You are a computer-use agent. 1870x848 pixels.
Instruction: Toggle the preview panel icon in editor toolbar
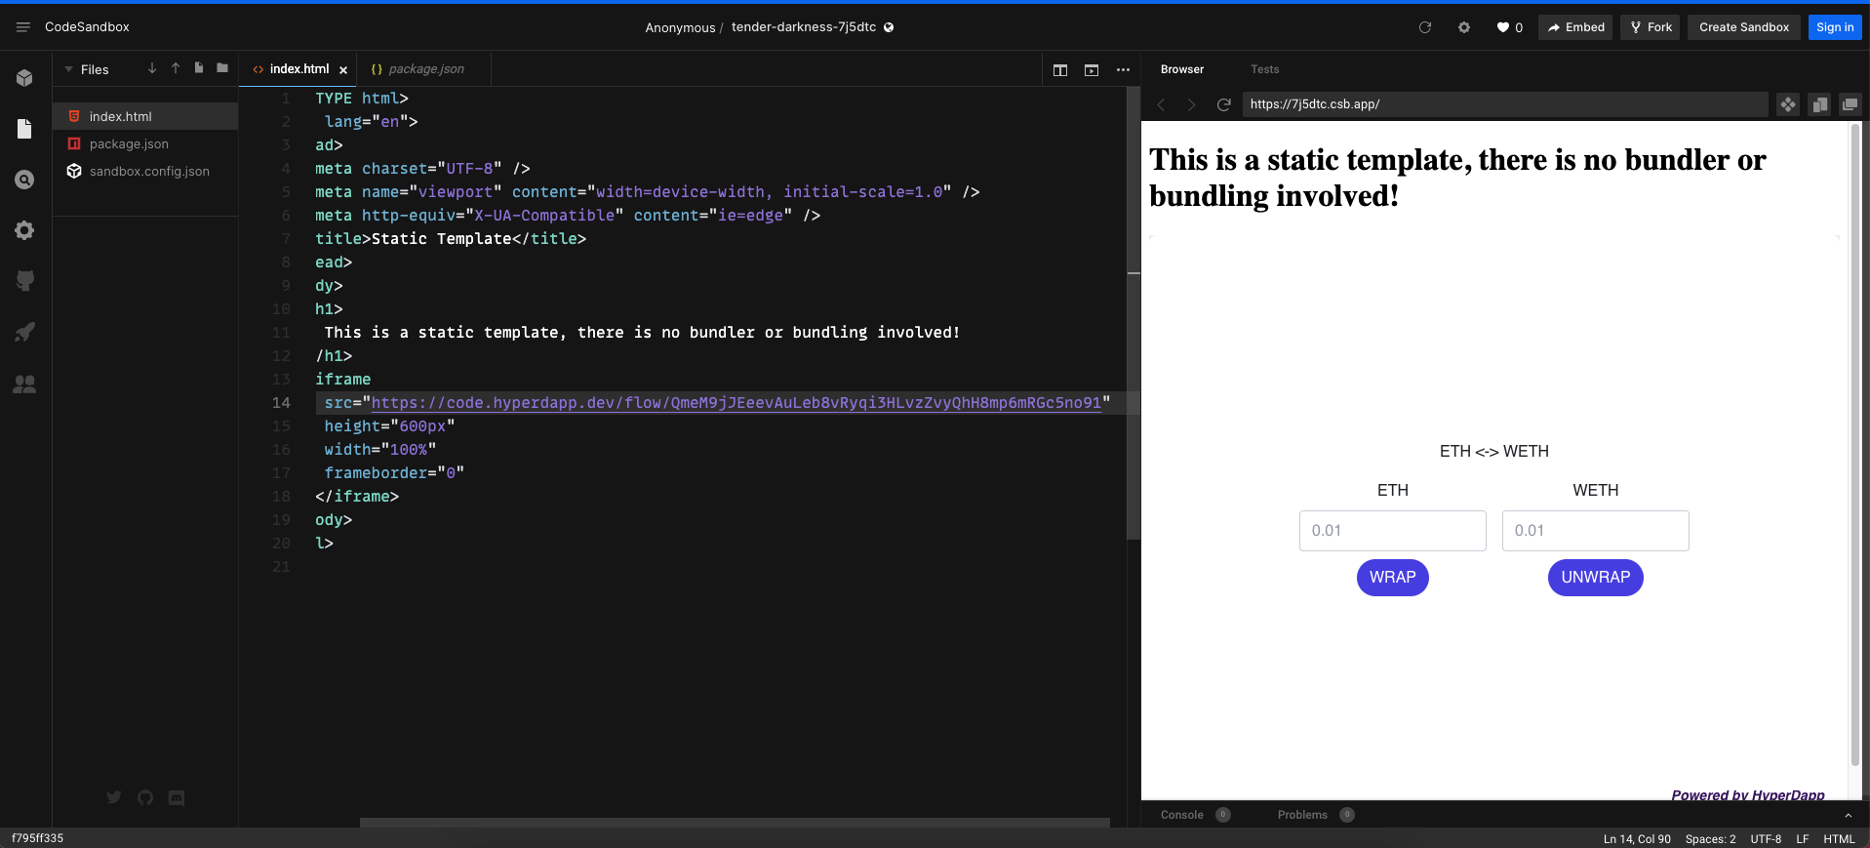(1092, 70)
